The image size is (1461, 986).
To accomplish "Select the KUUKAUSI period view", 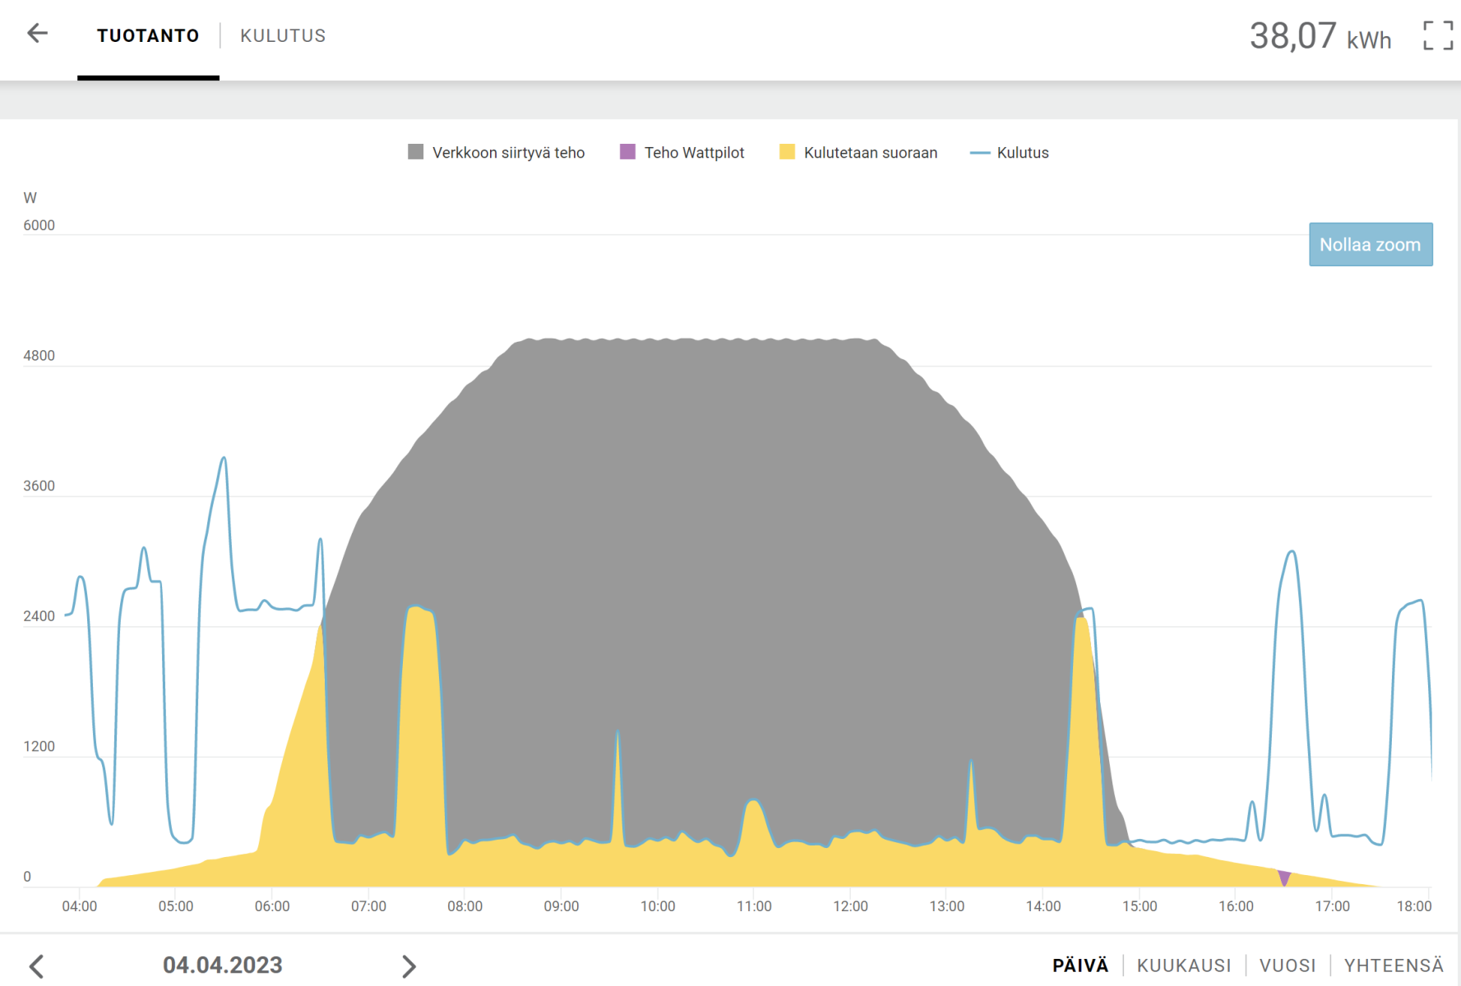I will [1183, 965].
